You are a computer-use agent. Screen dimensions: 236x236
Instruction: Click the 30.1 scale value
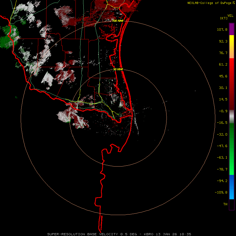[x=223, y=88]
